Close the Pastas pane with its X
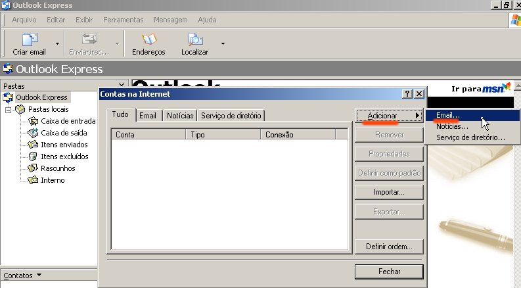The image size is (521, 288). coord(122,85)
